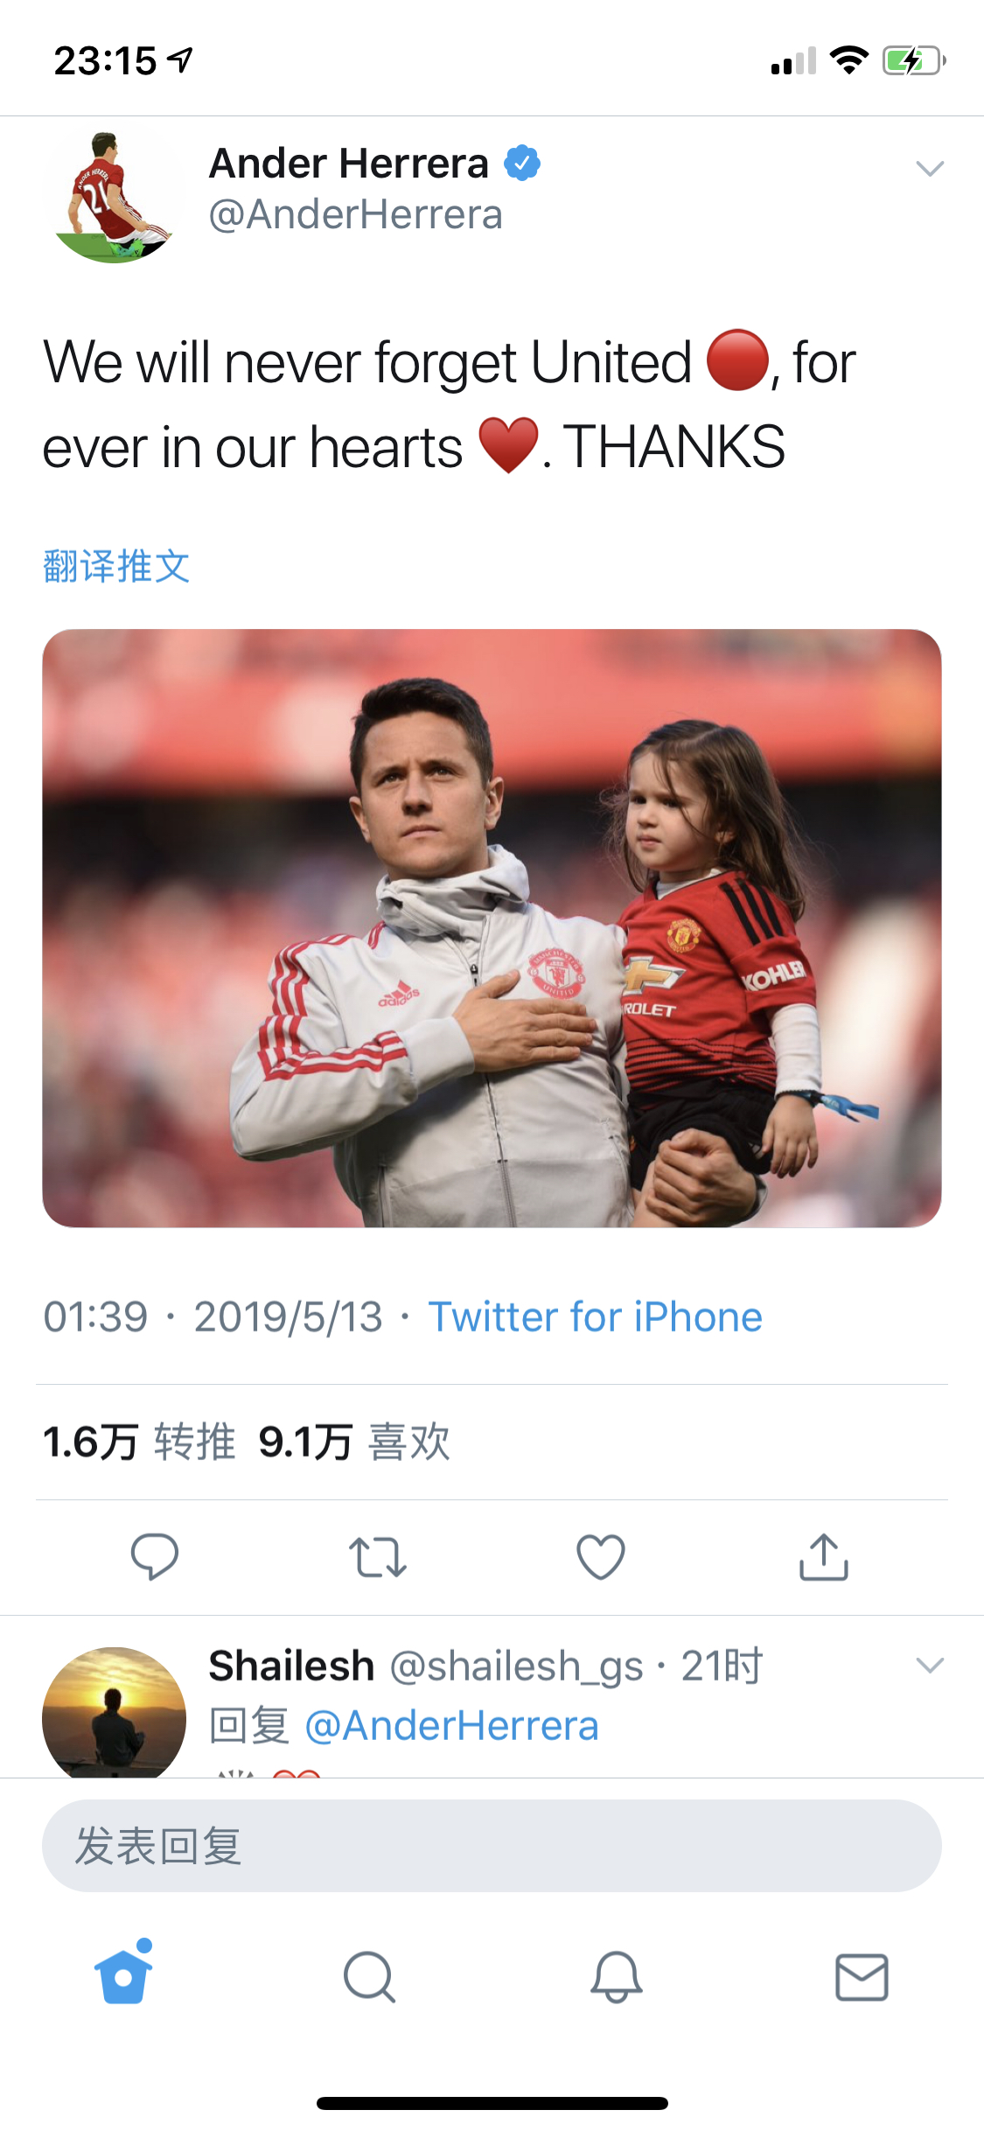Open the Search tab
The image size is (984, 2131).
click(369, 1976)
